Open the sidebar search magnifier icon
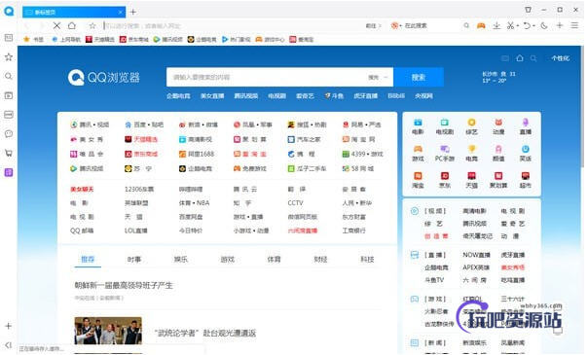 pos(9,77)
